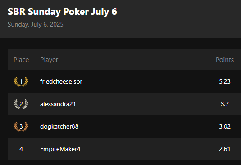Sort by Player column header
Image resolution: width=241 pixels, height=165 pixels.
click(x=49, y=60)
